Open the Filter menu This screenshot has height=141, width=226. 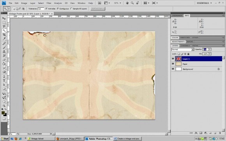point(49,3)
